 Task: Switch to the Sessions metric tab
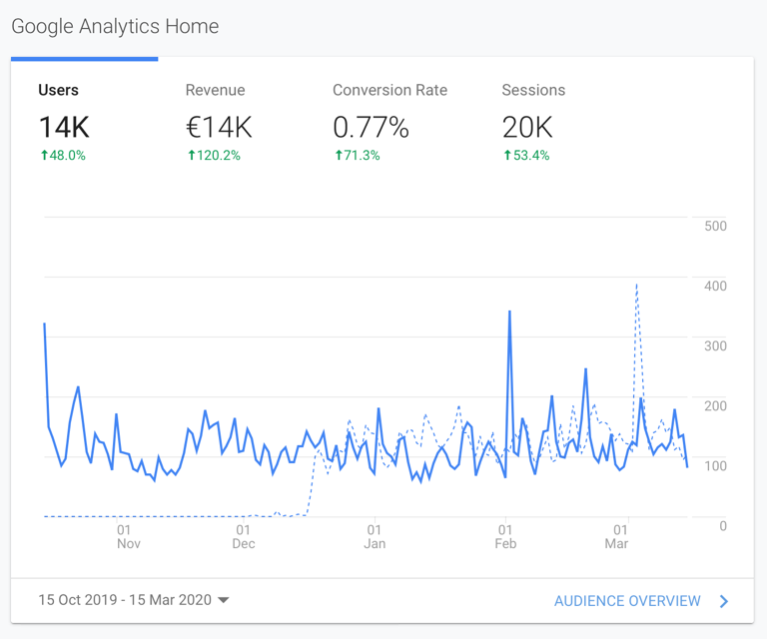pyautogui.click(x=533, y=120)
